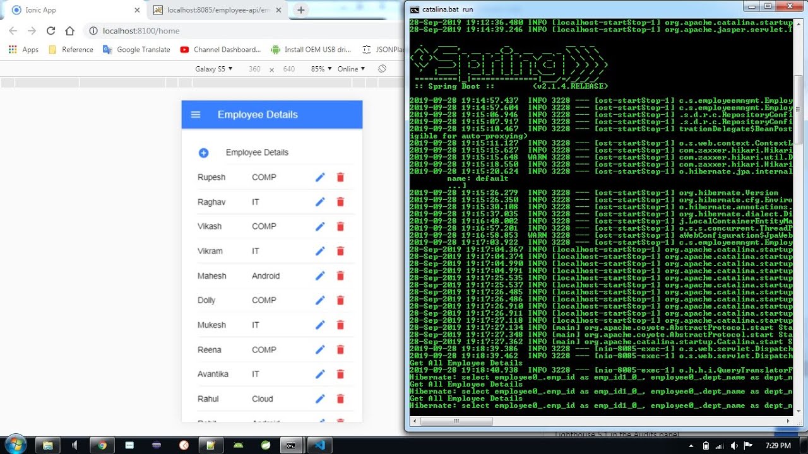Open Android Studio from the taskbar
808x454 pixels.
pyautogui.click(x=239, y=445)
